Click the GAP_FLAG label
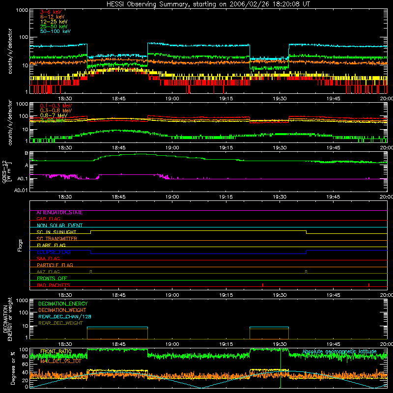 (48, 219)
